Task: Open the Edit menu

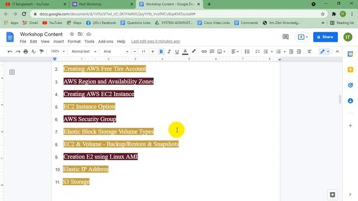Action: point(34,41)
